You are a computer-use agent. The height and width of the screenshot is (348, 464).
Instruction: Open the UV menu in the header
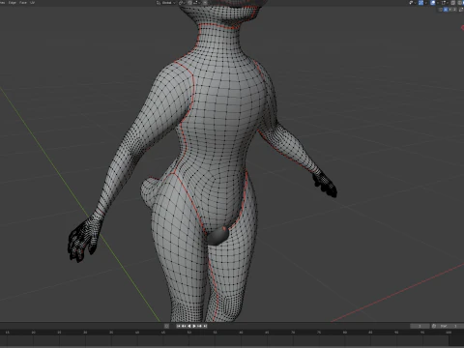pyautogui.click(x=32, y=3)
